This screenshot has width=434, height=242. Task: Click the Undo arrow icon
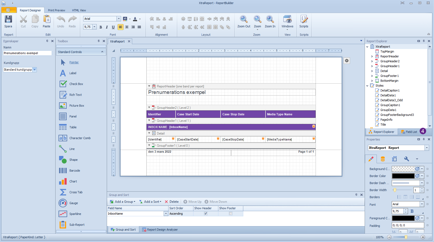coord(61,19)
